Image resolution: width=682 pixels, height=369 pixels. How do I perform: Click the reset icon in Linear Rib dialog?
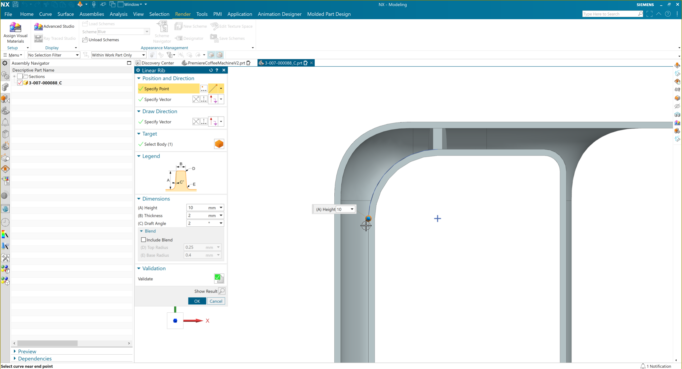[x=210, y=70]
